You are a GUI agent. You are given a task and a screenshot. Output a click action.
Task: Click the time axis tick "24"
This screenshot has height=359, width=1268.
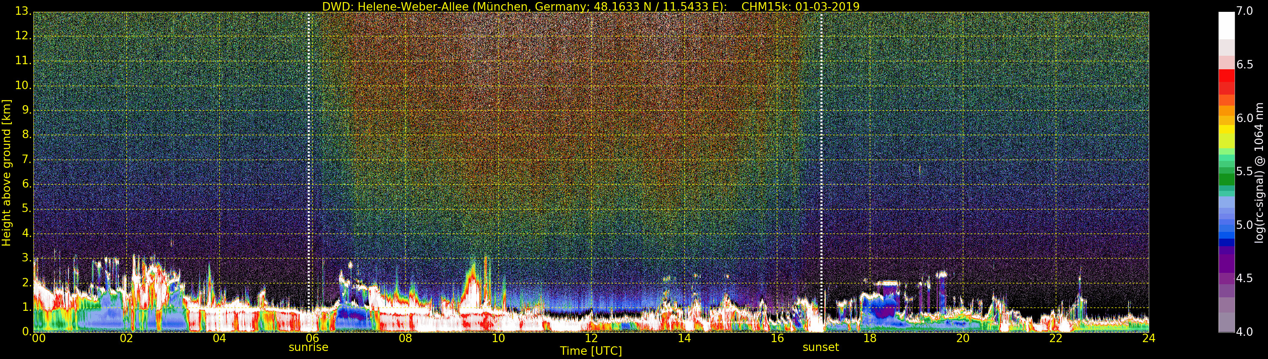1148,338
